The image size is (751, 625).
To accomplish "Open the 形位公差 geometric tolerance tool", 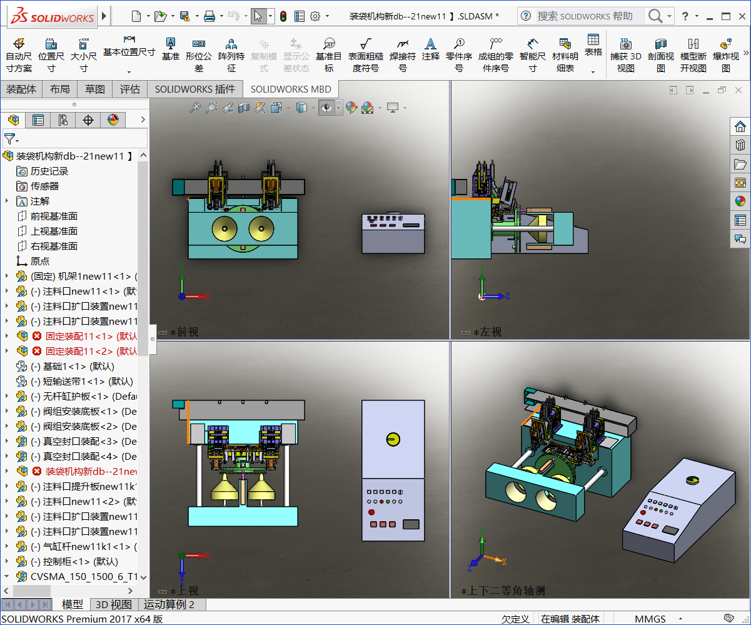I will 199,54.
